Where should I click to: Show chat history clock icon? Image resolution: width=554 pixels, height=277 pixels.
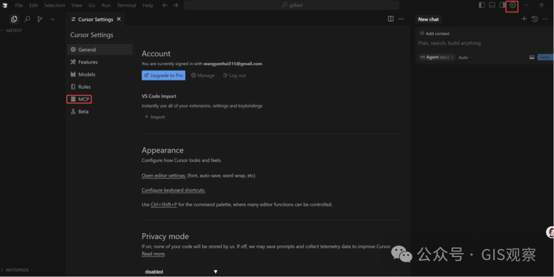(535, 19)
